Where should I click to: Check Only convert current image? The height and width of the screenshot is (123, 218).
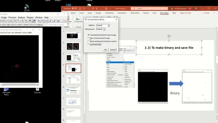point(89,38)
